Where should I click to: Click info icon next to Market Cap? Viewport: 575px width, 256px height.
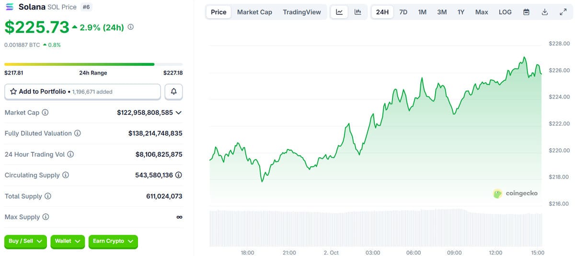click(45, 113)
